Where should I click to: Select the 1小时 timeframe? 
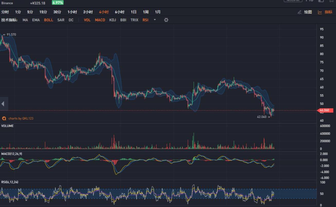click(x=72, y=12)
